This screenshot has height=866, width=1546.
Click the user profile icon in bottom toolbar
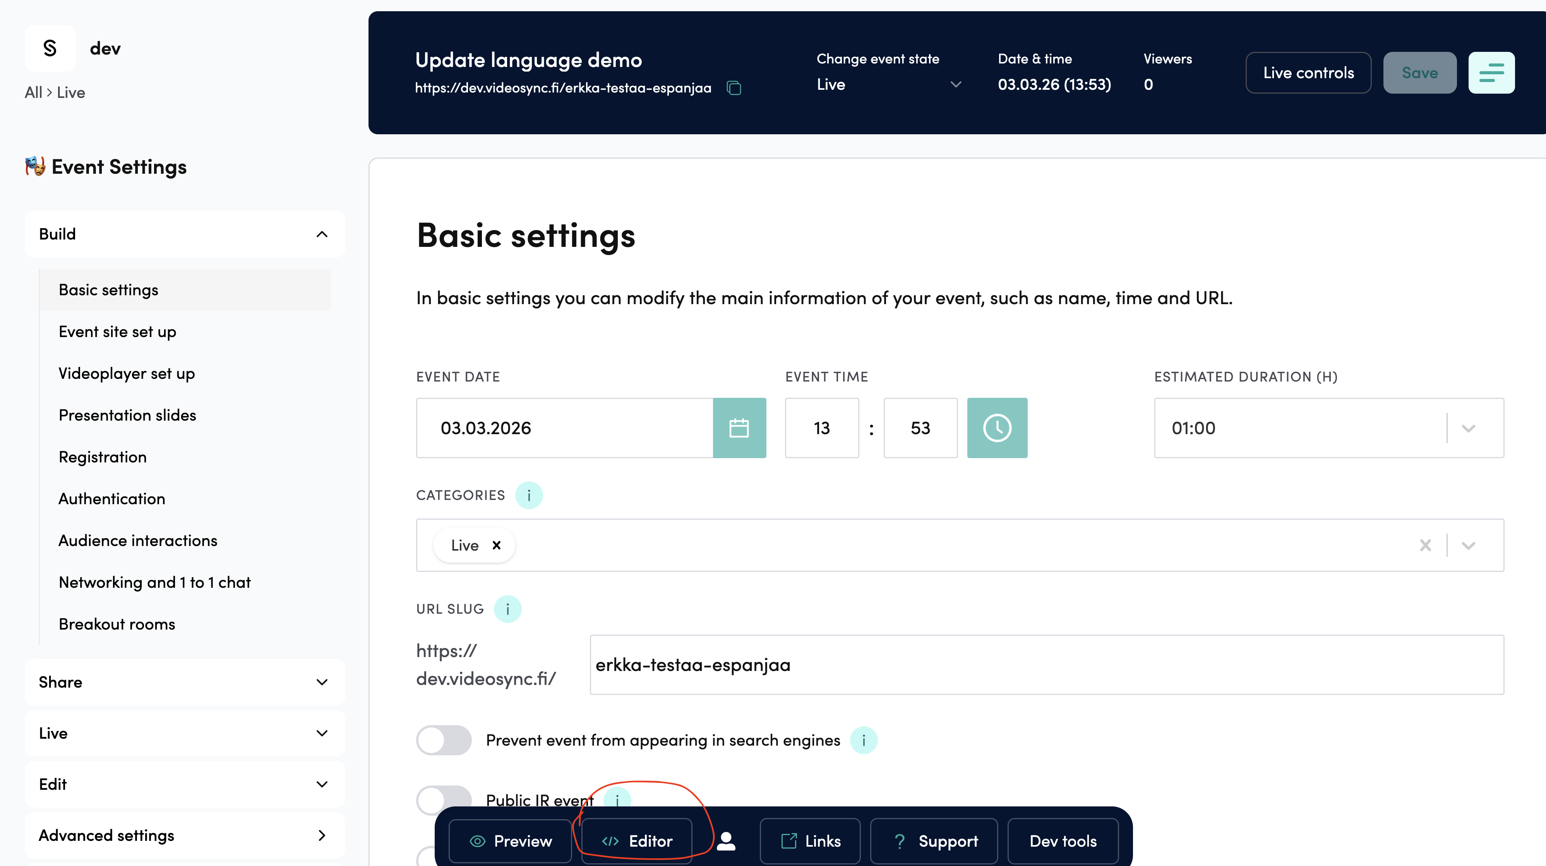pyautogui.click(x=726, y=841)
